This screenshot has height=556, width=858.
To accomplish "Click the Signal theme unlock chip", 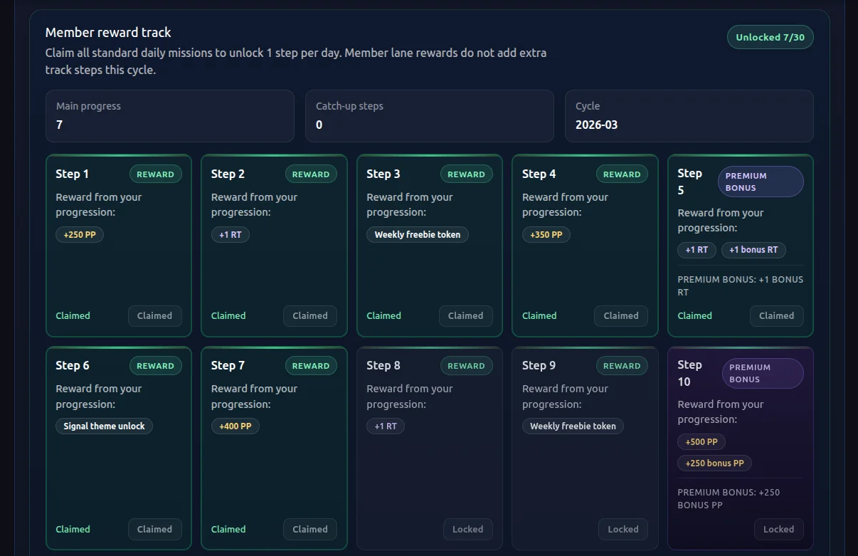I will (104, 426).
